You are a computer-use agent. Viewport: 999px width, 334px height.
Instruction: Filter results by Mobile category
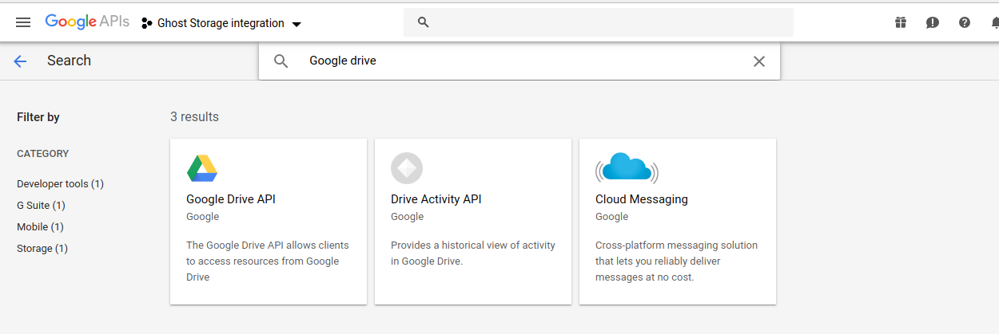[40, 227]
